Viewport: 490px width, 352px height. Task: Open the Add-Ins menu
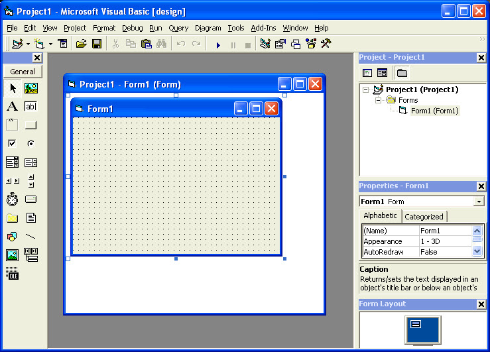[263, 28]
